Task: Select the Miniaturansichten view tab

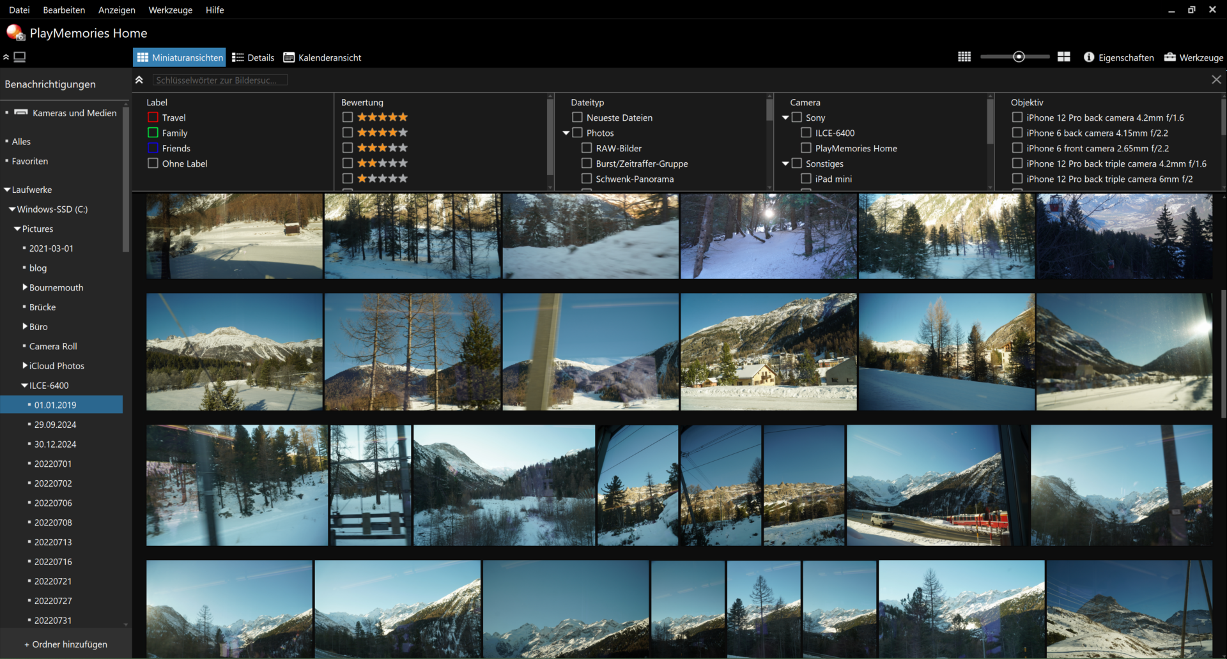Action: tap(180, 57)
